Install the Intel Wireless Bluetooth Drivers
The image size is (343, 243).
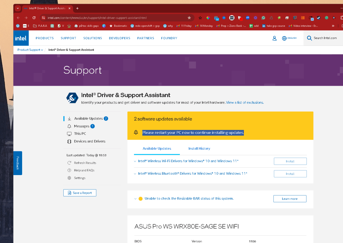click(290, 174)
